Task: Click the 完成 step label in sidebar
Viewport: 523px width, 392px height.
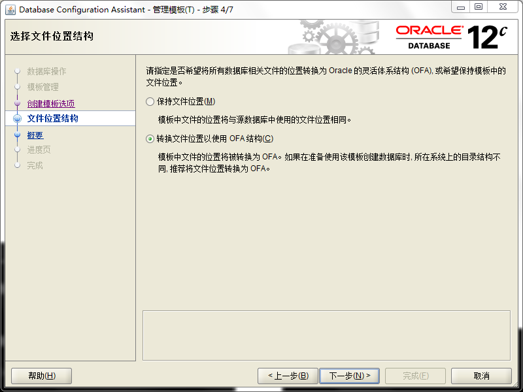Action: point(35,165)
